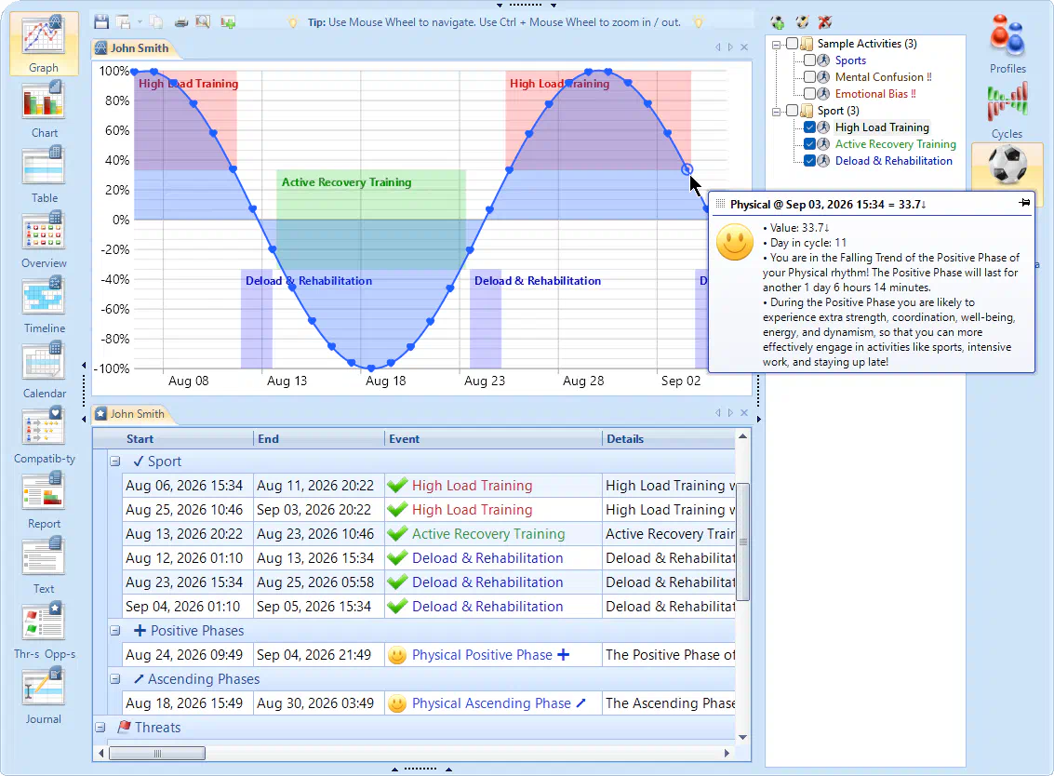The height and width of the screenshot is (776, 1054).
Task: Open the Timeline view
Action: click(x=44, y=305)
